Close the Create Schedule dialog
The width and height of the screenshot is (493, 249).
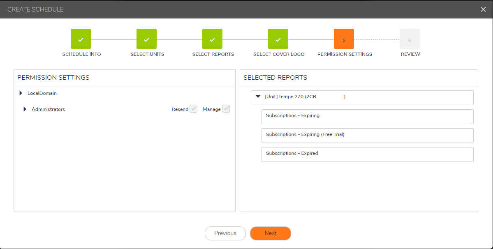pos(483,9)
